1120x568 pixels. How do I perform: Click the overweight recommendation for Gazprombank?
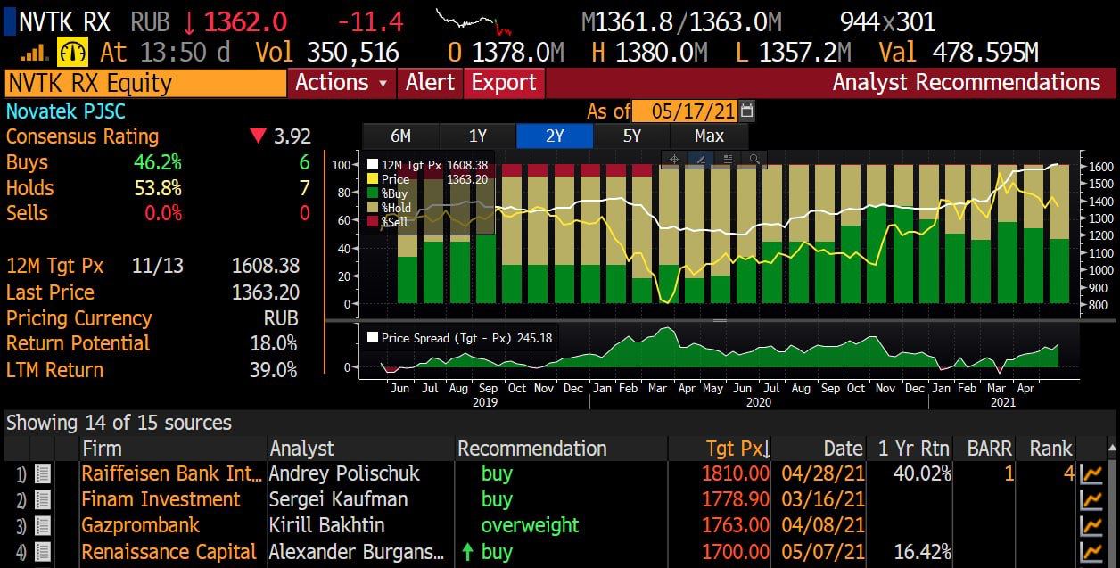point(530,525)
